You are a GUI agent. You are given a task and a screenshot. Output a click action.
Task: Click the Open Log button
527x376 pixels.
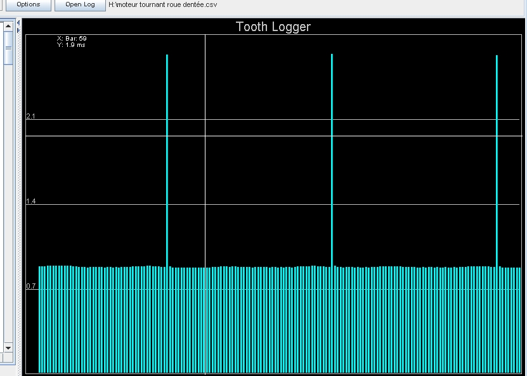80,5
